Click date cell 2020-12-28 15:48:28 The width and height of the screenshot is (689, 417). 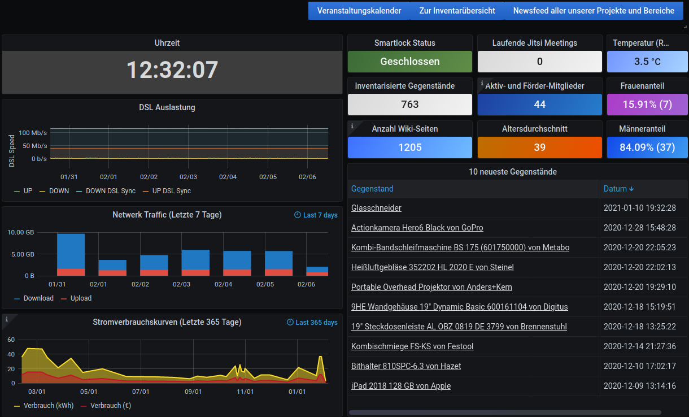tap(640, 228)
